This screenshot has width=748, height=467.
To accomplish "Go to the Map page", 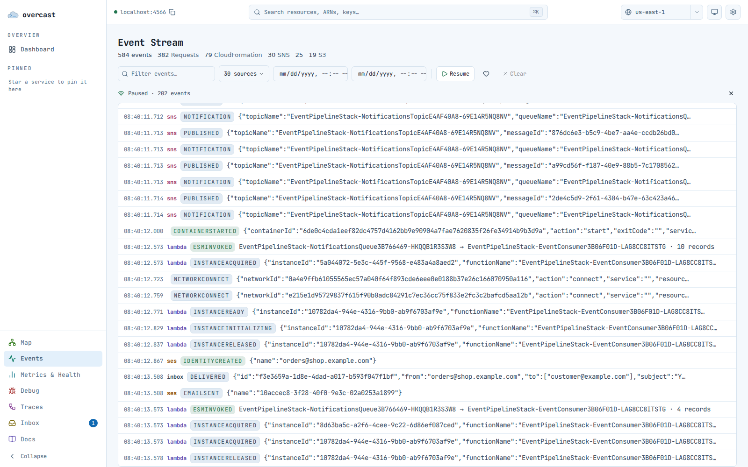I will (x=53, y=343).
